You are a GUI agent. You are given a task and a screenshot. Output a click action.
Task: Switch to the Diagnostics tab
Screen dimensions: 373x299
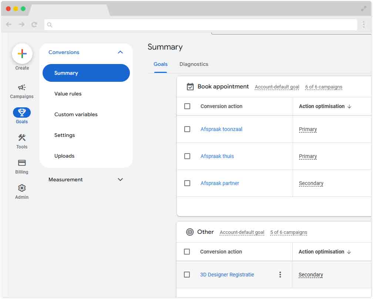coord(194,64)
